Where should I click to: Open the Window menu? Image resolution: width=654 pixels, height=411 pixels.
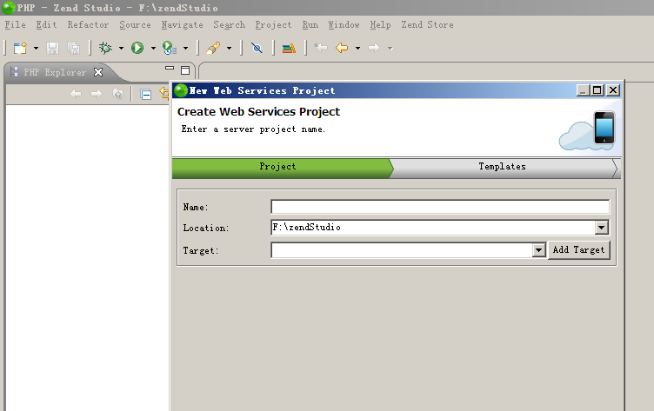(x=344, y=25)
